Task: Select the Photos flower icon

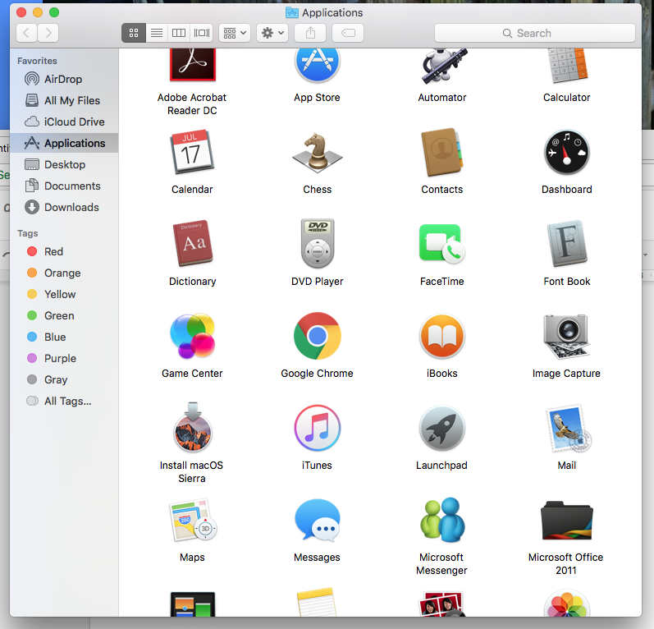Action: point(566,604)
